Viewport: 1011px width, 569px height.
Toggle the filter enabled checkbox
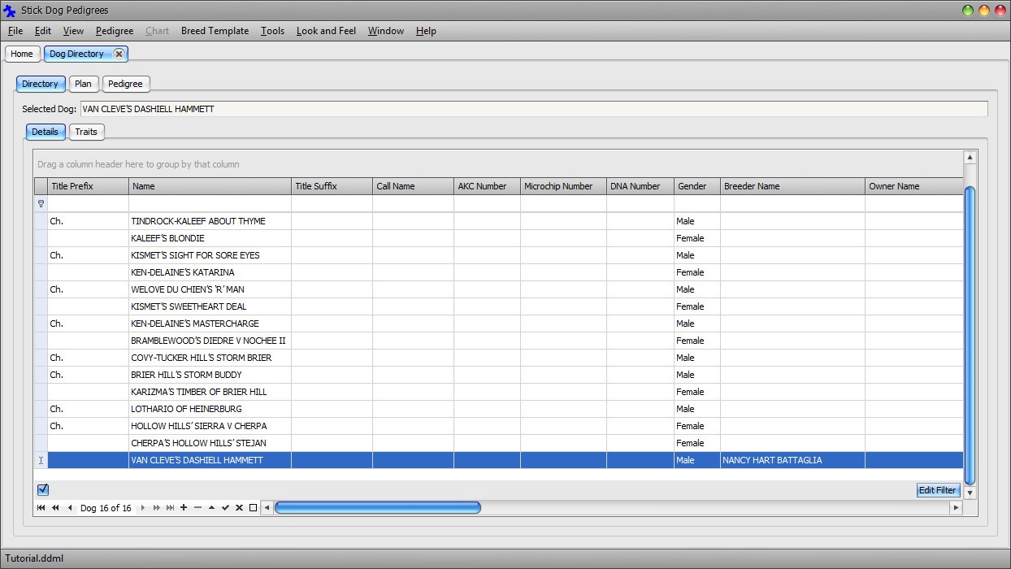click(43, 489)
